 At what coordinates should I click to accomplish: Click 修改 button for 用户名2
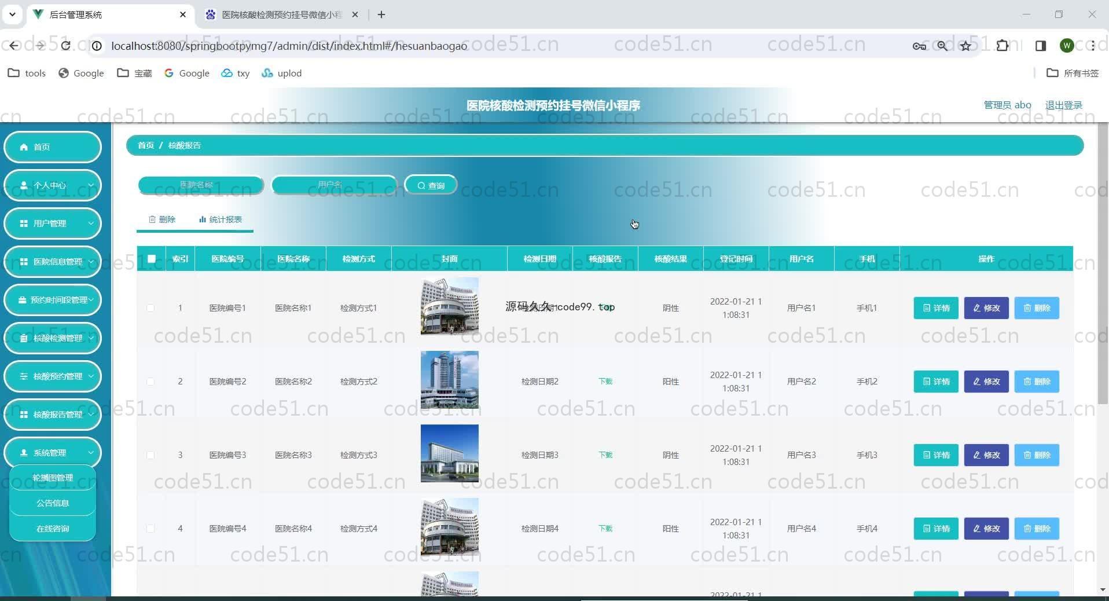986,382
